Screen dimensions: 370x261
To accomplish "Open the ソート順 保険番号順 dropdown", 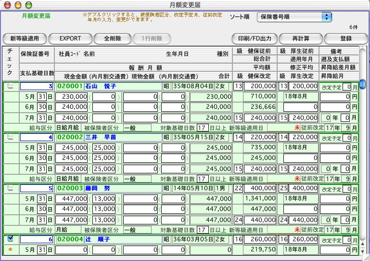I will pyautogui.click(x=294, y=17).
